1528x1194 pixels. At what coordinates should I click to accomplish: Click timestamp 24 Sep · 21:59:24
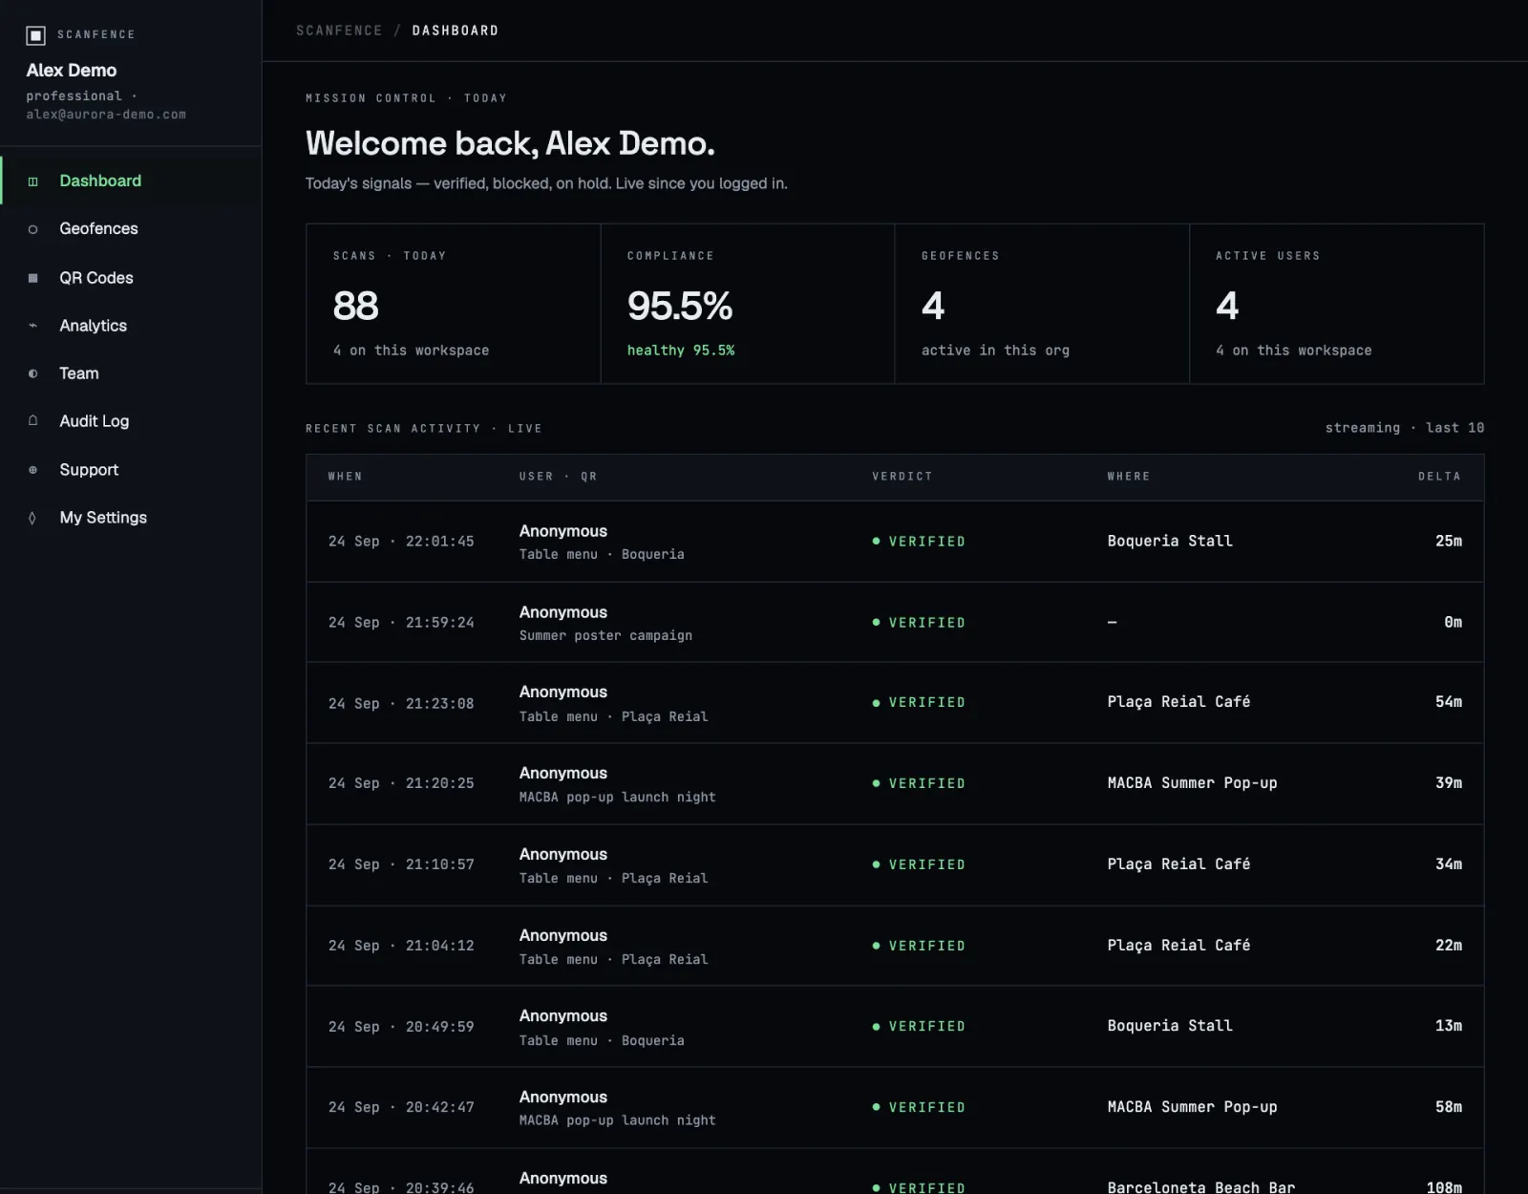(x=401, y=623)
